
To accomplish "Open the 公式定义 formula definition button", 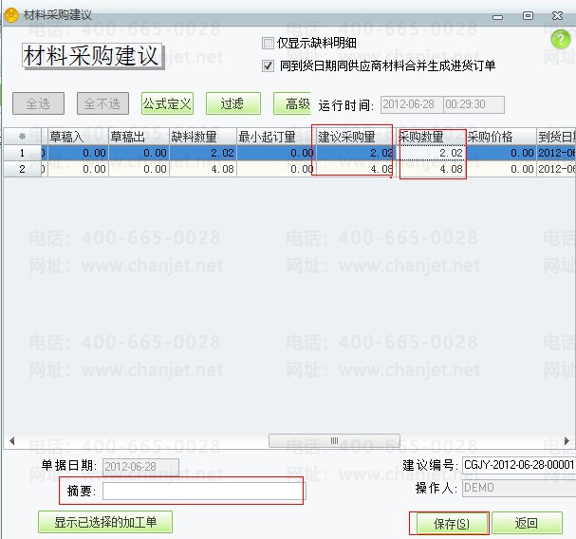I will coord(167,103).
